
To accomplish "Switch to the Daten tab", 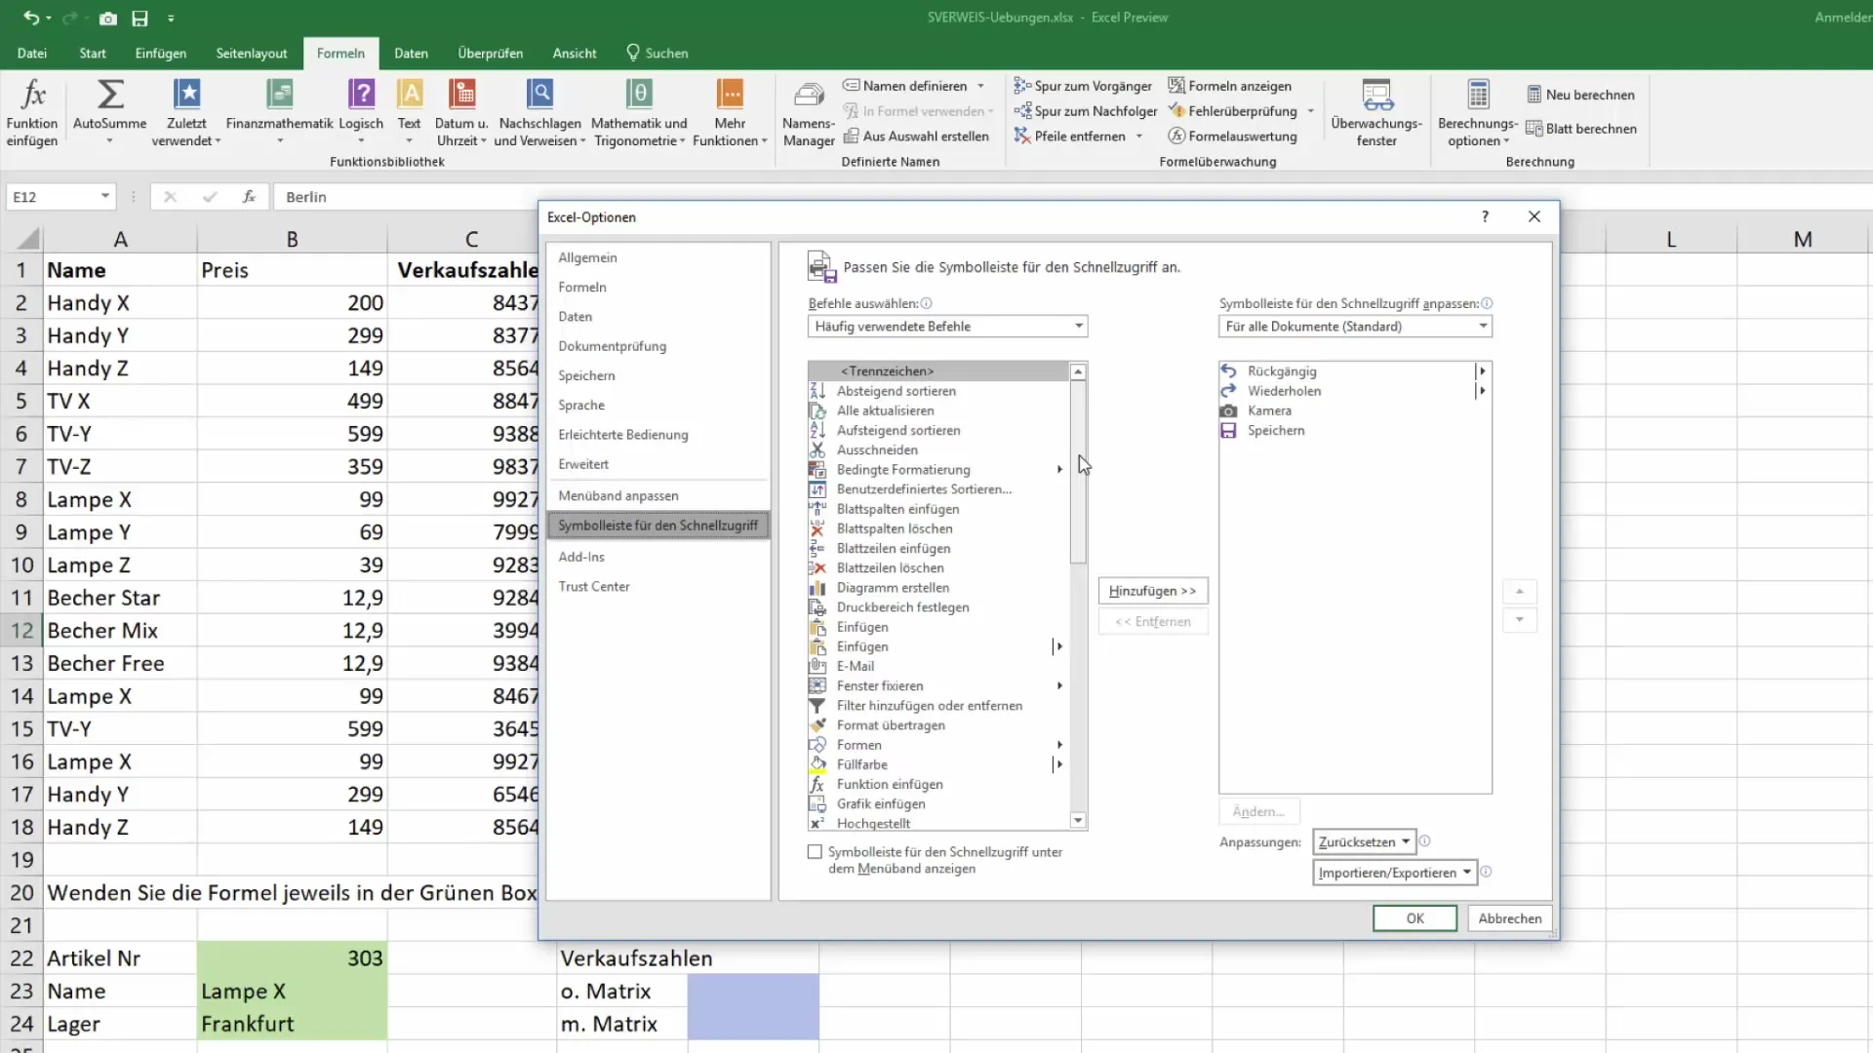I will 411,54.
